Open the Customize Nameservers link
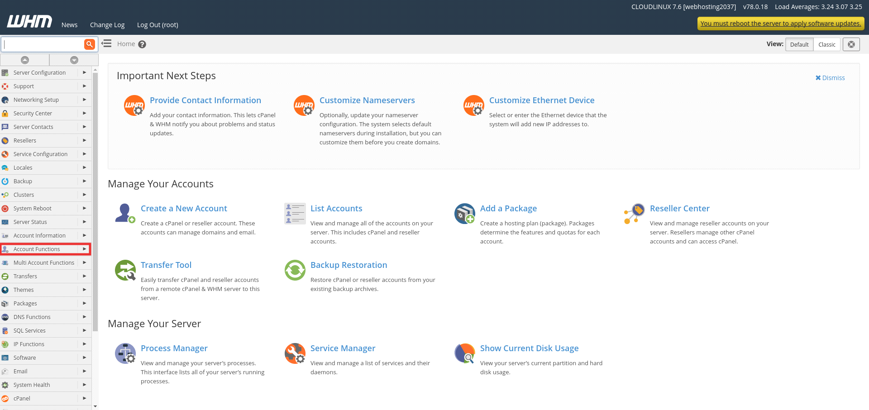Image resolution: width=869 pixels, height=410 pixels. (x=367, y=100)
